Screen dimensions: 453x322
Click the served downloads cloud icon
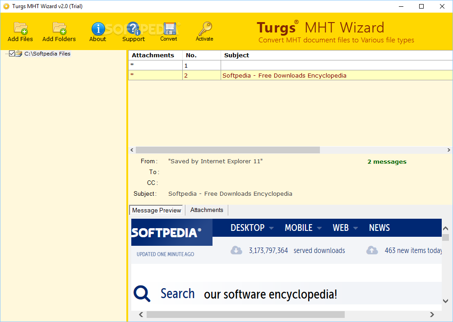point(236,250)
